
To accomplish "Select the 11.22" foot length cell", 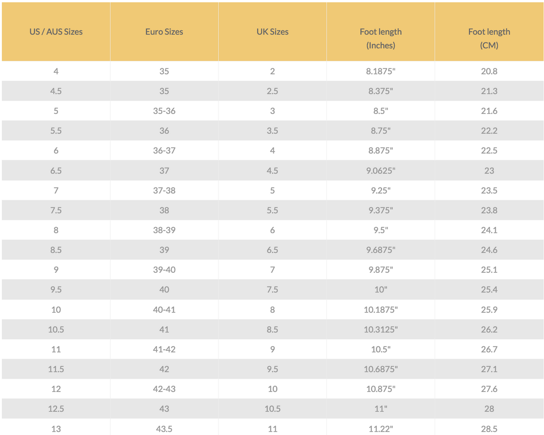I will [x=381, y=428].
